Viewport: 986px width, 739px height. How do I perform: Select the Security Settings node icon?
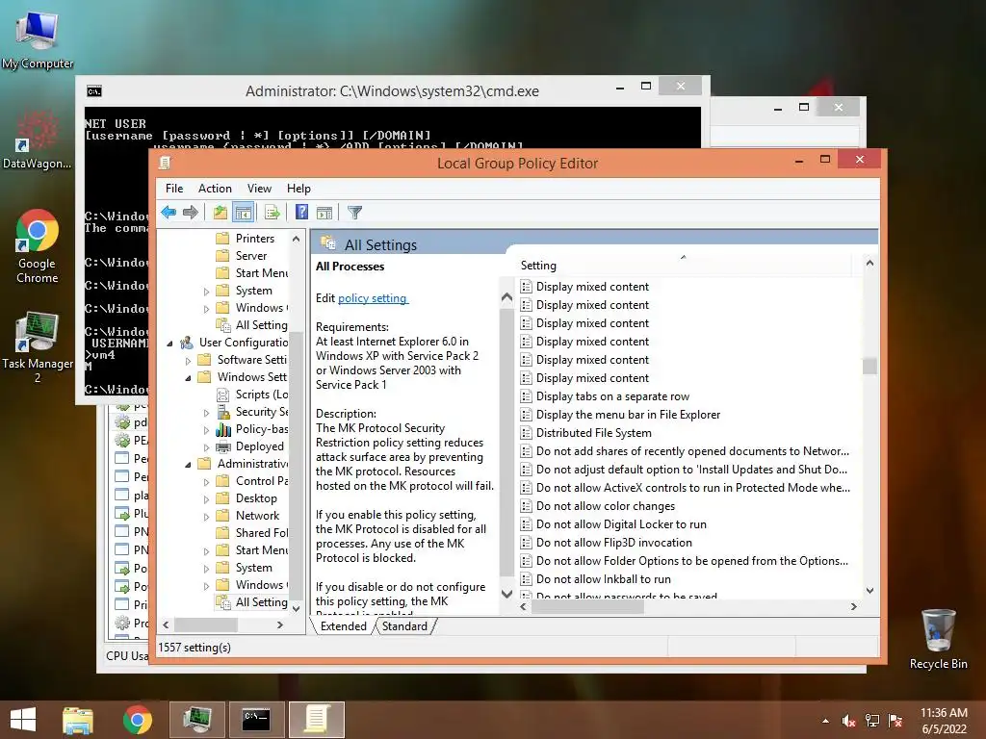tap(222, 412)
